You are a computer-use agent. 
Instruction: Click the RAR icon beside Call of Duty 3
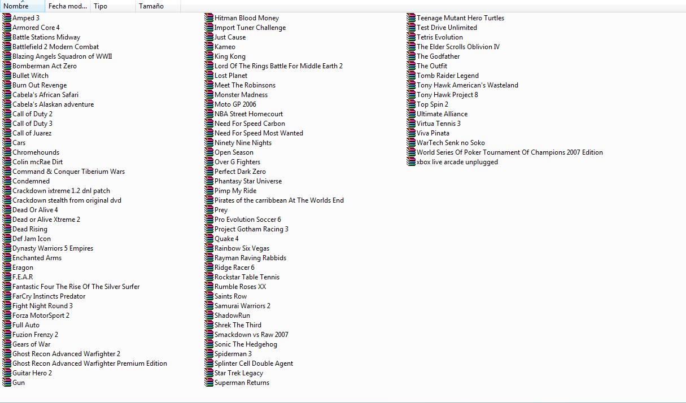tap(7, 124)
